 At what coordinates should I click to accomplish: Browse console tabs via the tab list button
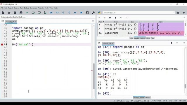coord(99,43)
